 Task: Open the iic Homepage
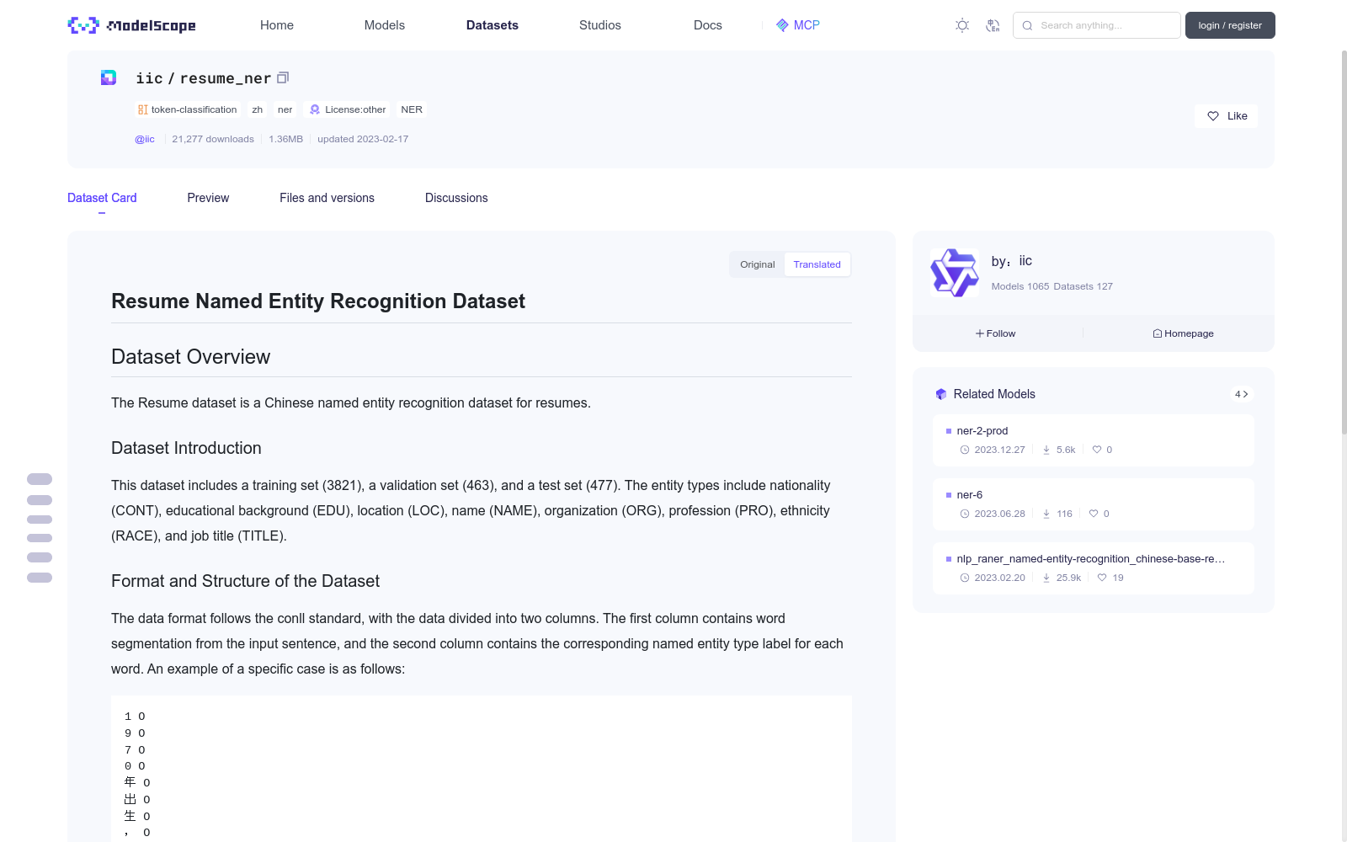click(x=1183, y=333)
